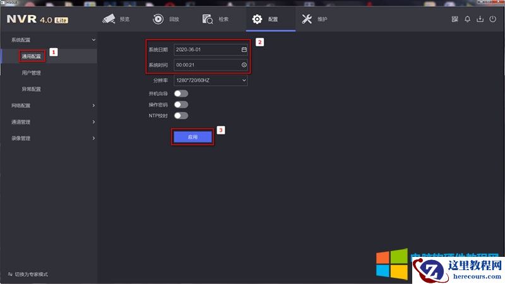
Task: Open clock picker for 系统时间
Action: [x=244, y=65]
